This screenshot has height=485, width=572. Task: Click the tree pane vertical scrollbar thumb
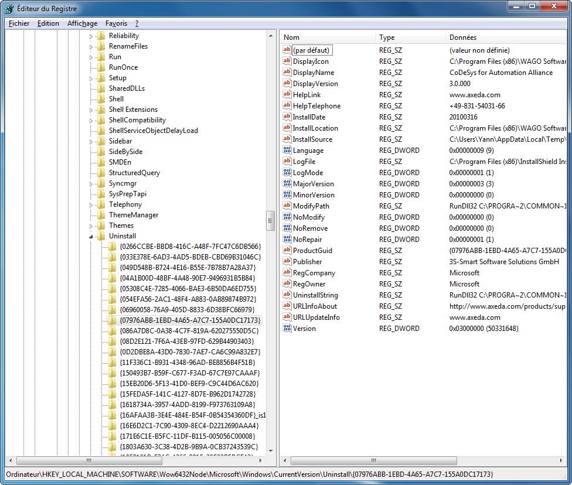click(x=270, y=220)
